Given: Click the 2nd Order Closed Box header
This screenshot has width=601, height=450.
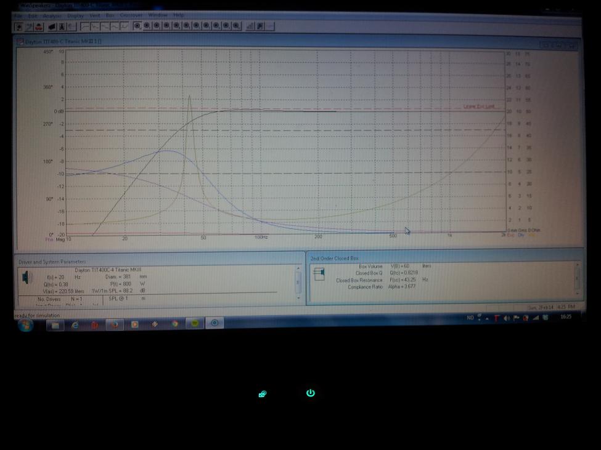Looking at the screenshot, I should click(x=334, y=259).
